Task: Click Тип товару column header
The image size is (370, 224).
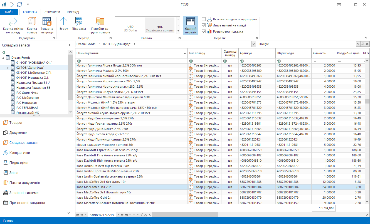Action: [204, 53]
